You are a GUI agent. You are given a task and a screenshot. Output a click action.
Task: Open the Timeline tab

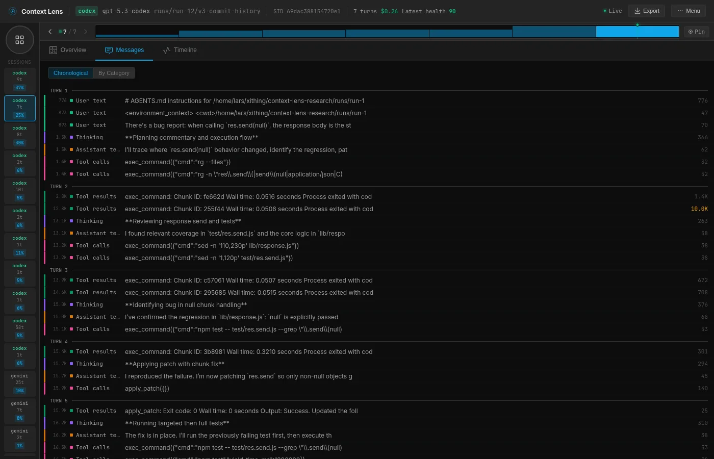click(180, 49)
